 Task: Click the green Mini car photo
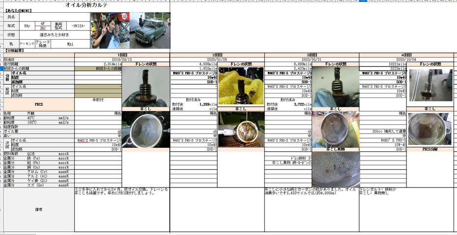coord(150,30)
